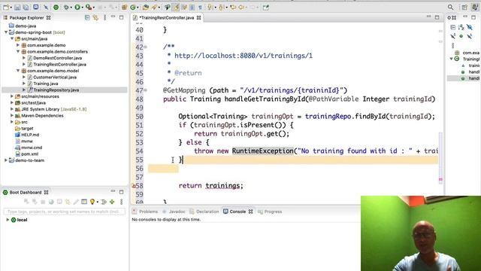Expand the demo-to-team project
Image resolution: width=481 pixels, height=271 pixels.
coord(6,160)
